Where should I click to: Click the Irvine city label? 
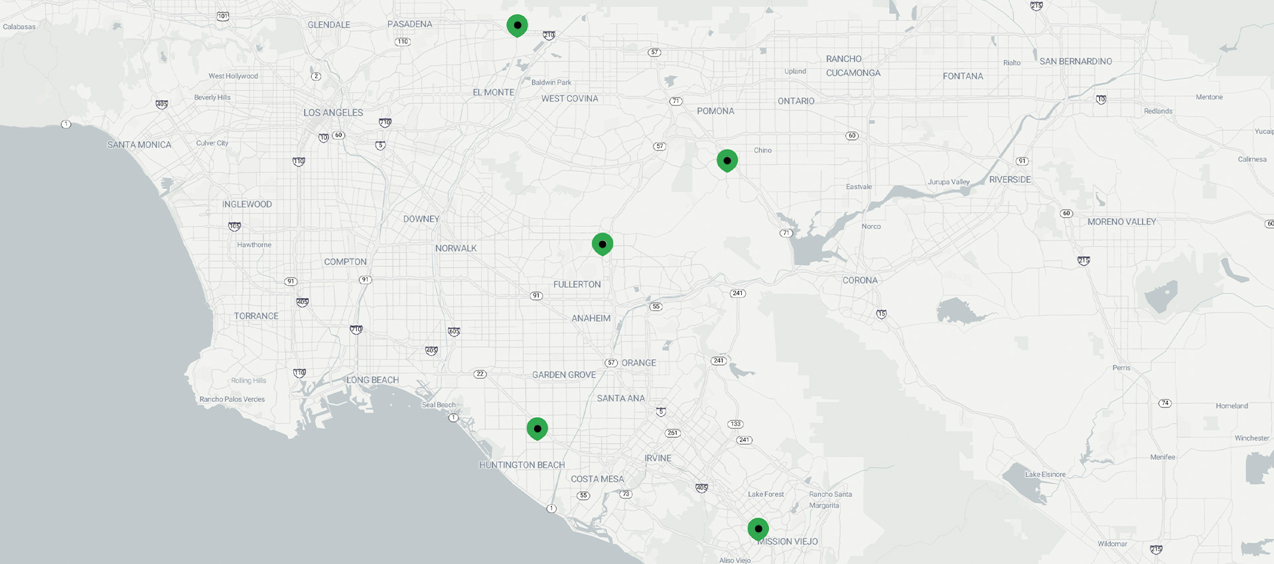(x=658, y=458)
